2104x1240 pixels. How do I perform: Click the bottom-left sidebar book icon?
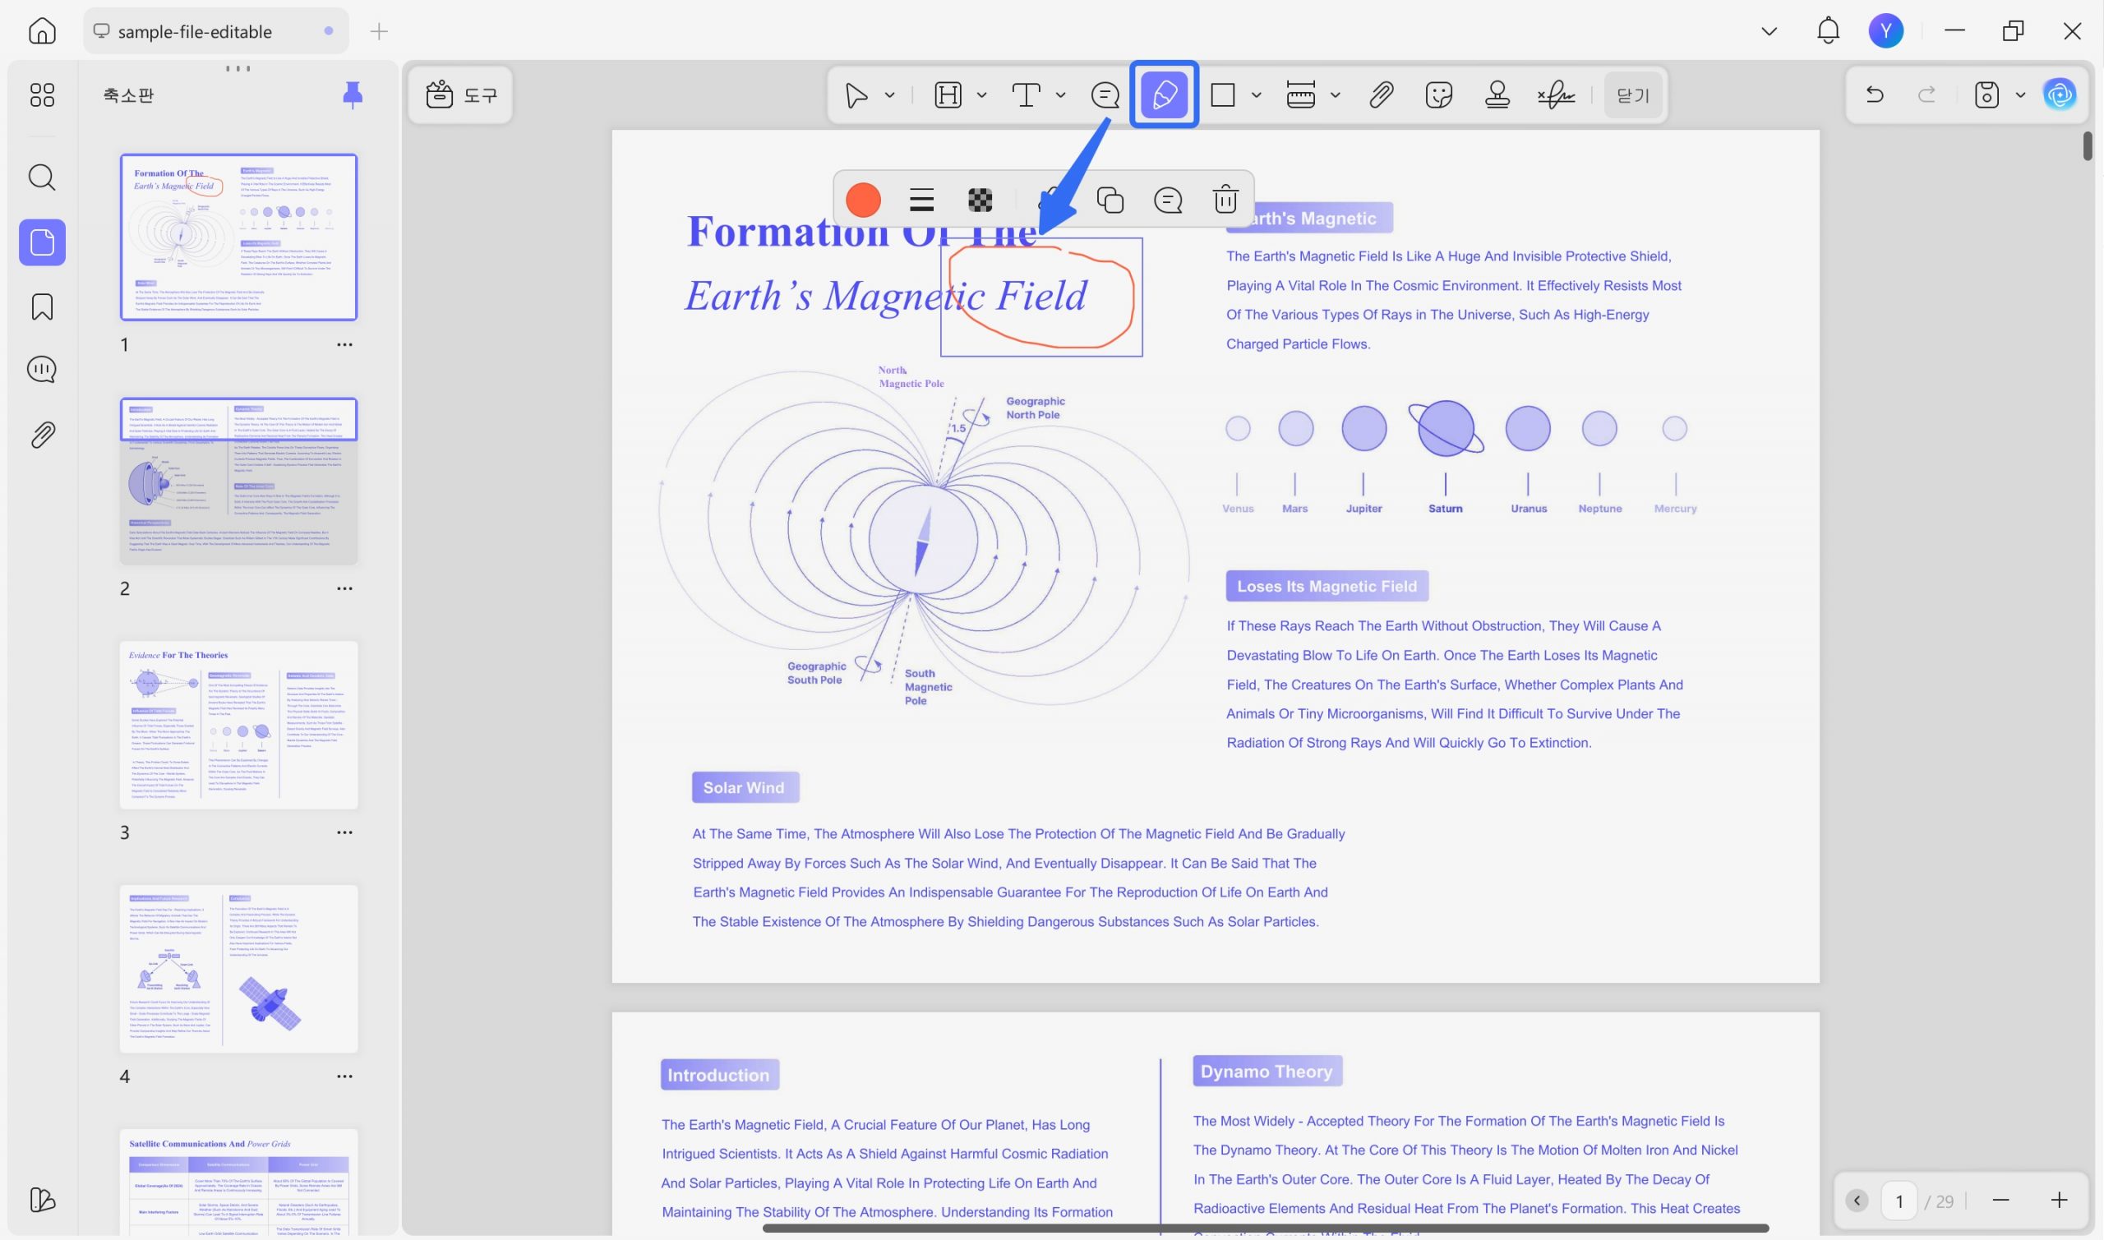point(42,1200)
